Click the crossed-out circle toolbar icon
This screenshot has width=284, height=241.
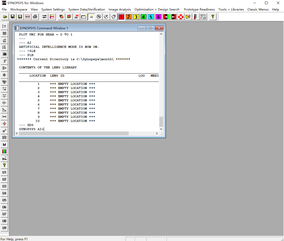pos(99,17)
